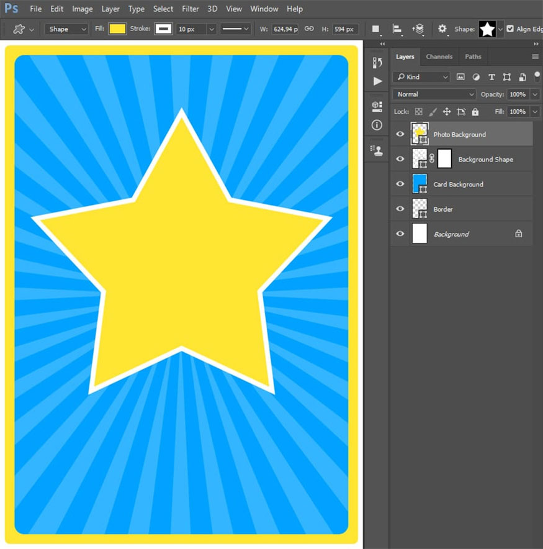The image size is (543, 549).
Task: Toggle visibility of the Border layer
Action: coord(400,209)
